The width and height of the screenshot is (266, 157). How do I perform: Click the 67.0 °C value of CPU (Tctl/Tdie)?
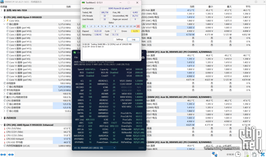click(67, 128)
